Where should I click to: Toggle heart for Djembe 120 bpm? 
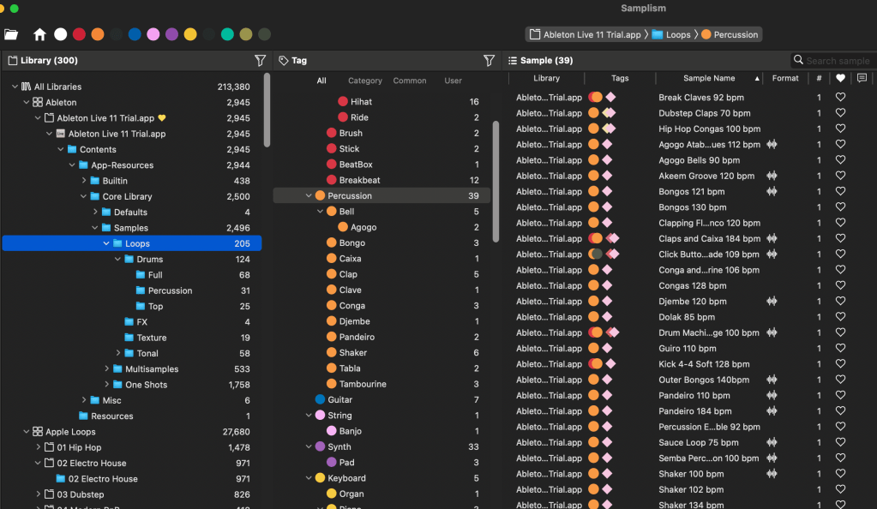pos(840,302)
